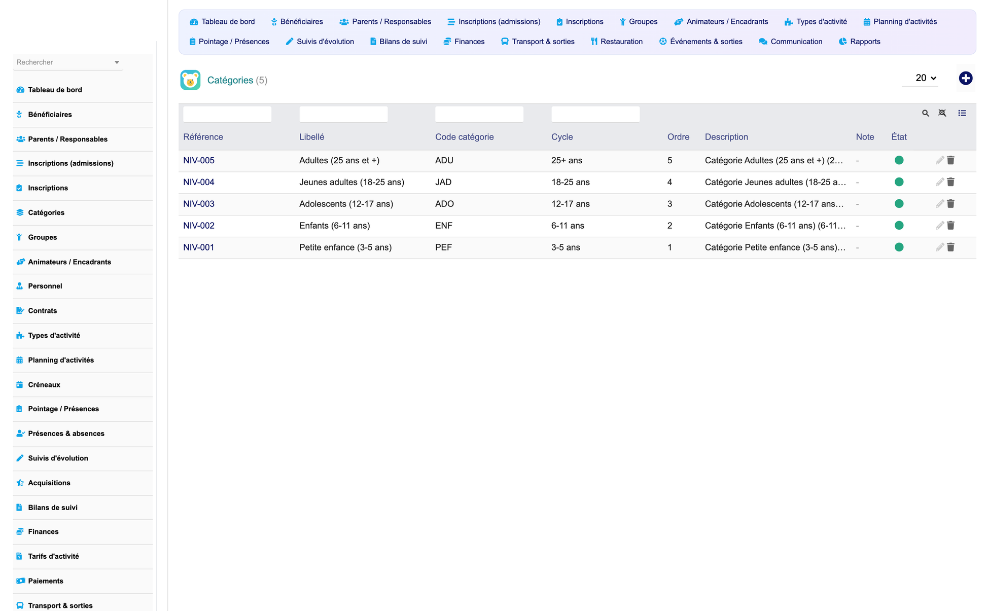Open the list view options icon
The height and width of the screenshot is (611, 987).
click(x=962, y=113)
